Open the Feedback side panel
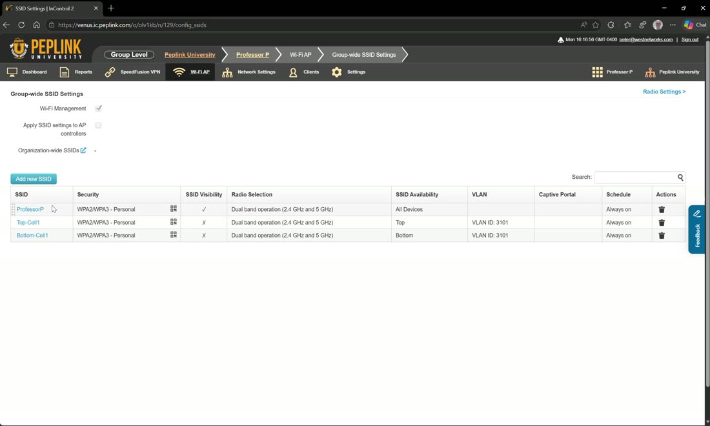 coord(697,230)
